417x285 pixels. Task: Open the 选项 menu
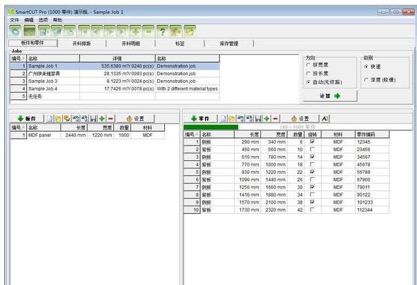pyautogui.click(x=43, y=20)
